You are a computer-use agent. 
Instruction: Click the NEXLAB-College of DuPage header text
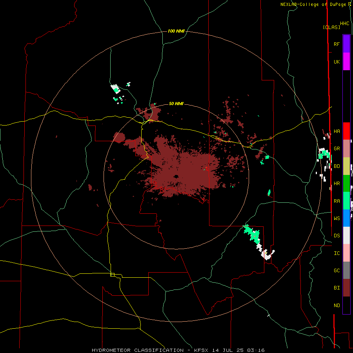click(x=315, y=4)
